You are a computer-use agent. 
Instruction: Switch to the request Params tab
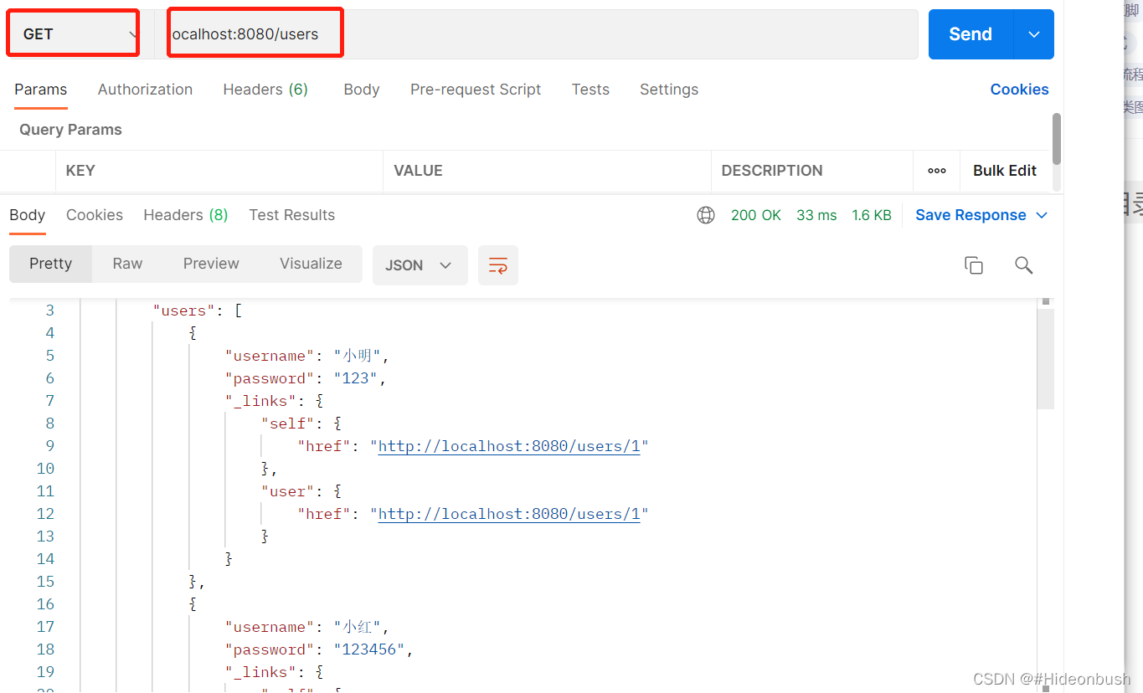[x=40, y=90]
